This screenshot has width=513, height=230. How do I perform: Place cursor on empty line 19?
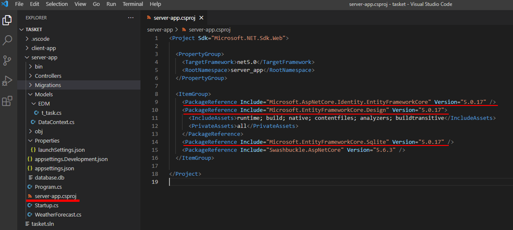[340, 182]
